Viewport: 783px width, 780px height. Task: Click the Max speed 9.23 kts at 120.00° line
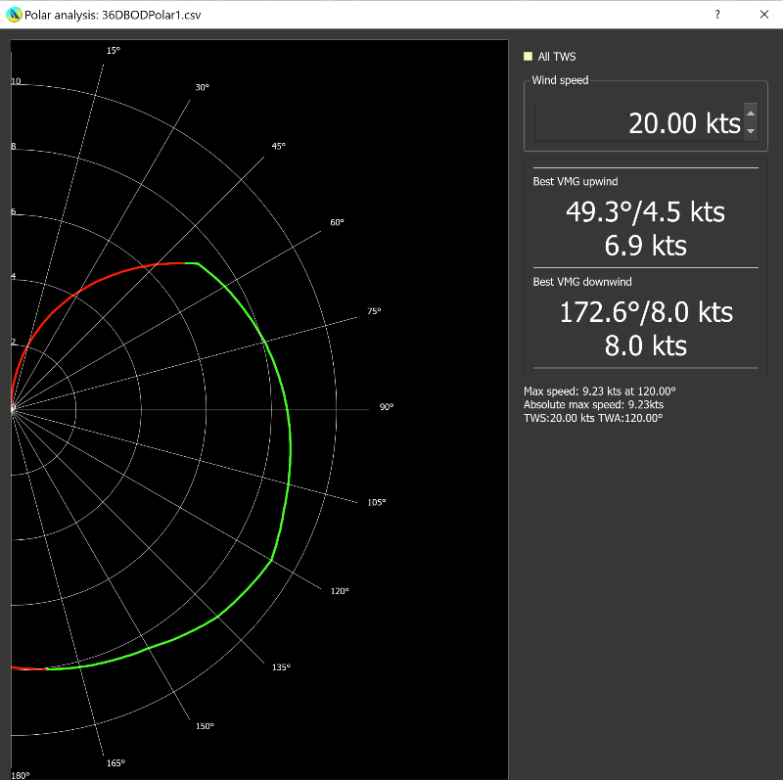tap(599, 391)
